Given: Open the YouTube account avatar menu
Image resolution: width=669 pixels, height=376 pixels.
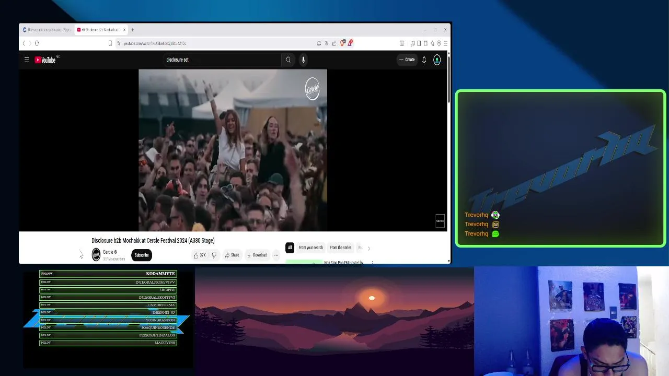Looking at the screenshot, I should [437, 60].
